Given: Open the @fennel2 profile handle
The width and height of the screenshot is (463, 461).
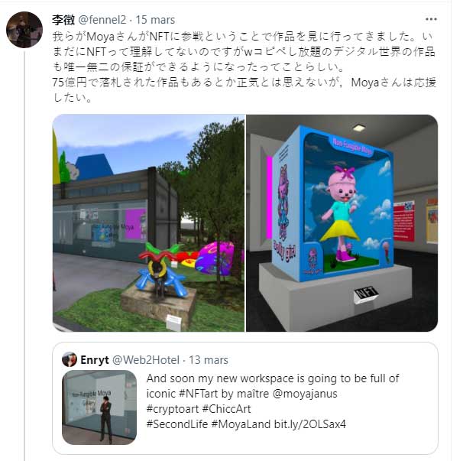Looking at the screenshot, I should [102, 20].
